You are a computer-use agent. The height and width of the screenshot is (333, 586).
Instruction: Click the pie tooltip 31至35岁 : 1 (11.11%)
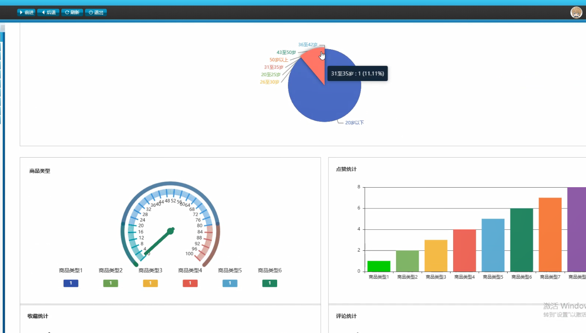tap(357, 74)
